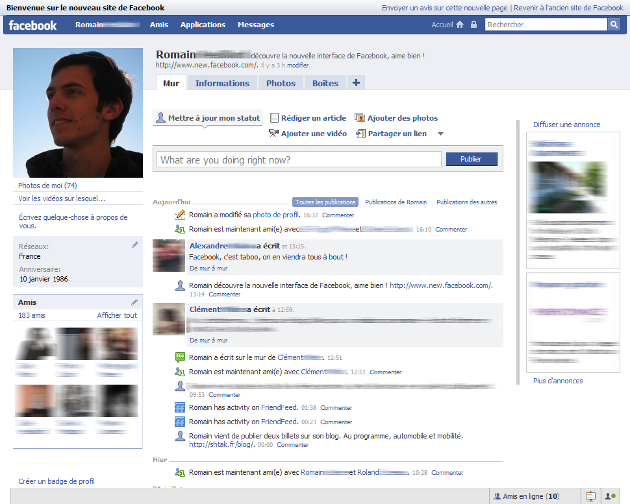Select the Ajouter des photos icon
Image resolution: width=630 pixels, height=504 pixels.
[359, 117]
